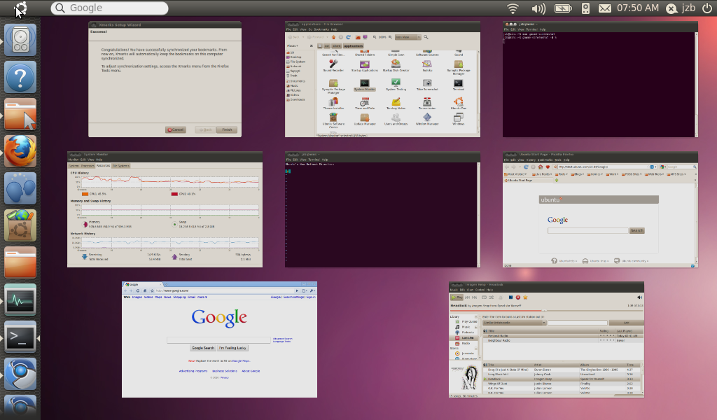Click the System Monitor launcher icon
This screenshot has height=420, width=717.
click(x=20, y=300)
